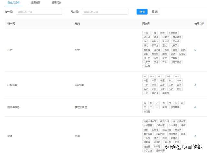Open usage count 2 for 获取年龄 row

pos(195,85)
